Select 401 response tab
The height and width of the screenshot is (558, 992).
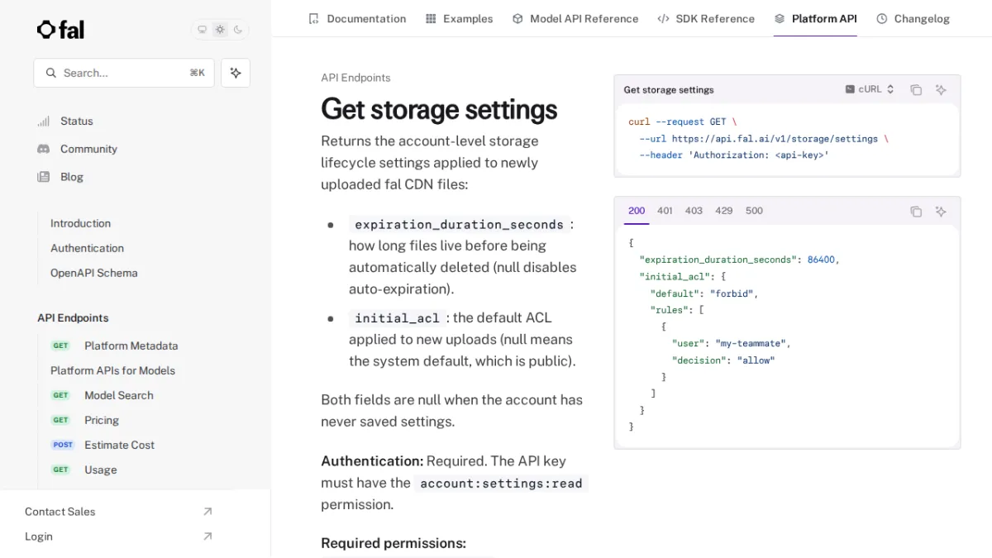(x=665, y=211)
